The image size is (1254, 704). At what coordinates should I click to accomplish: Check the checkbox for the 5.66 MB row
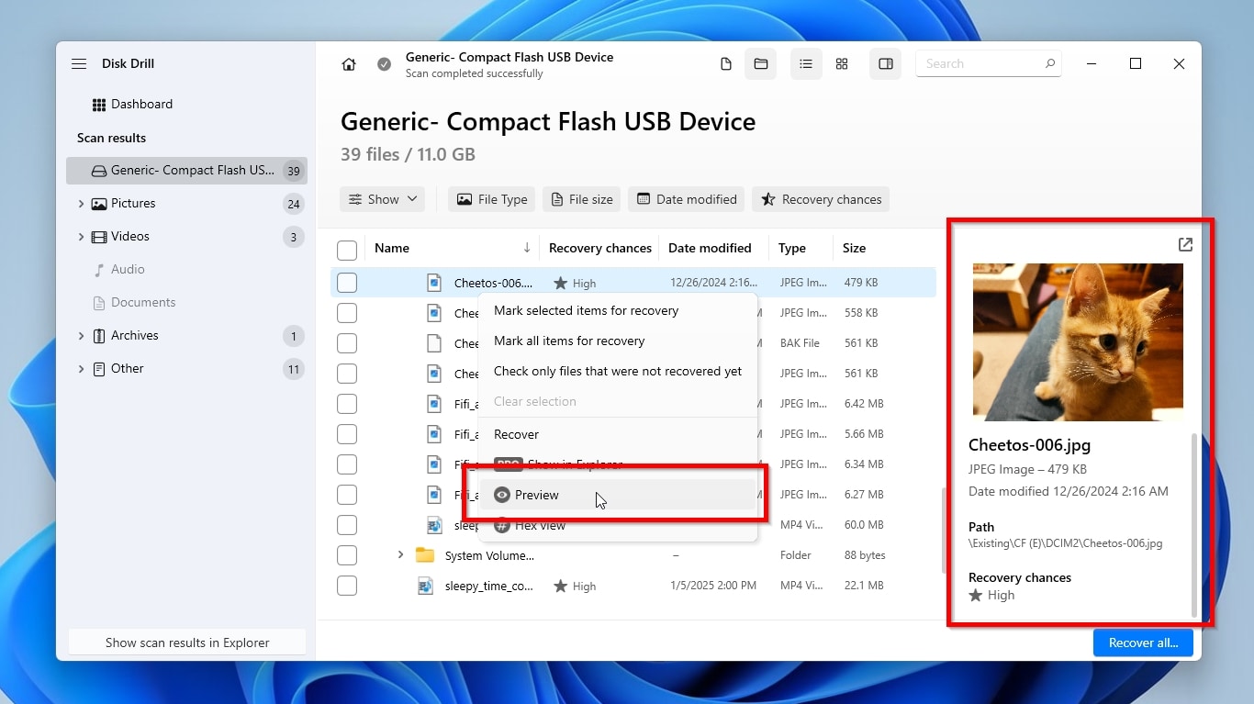click(x=347, y=434)
